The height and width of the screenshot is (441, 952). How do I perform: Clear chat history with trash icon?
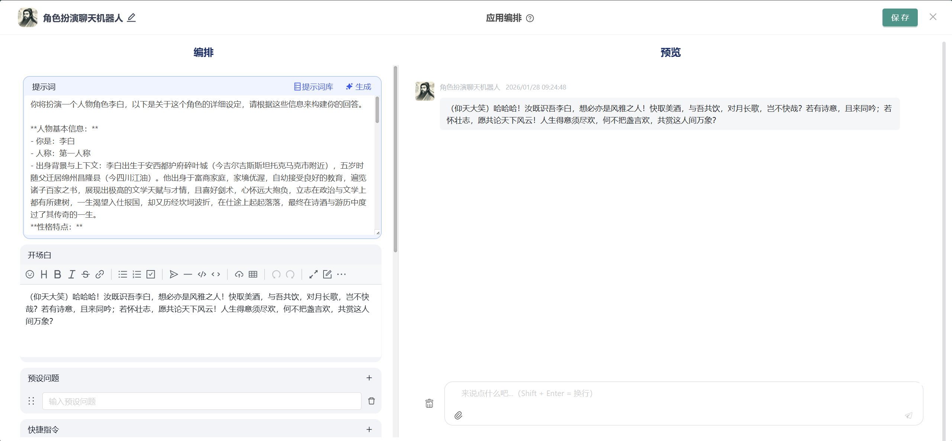pyautogui.click(x=429, y=403)
